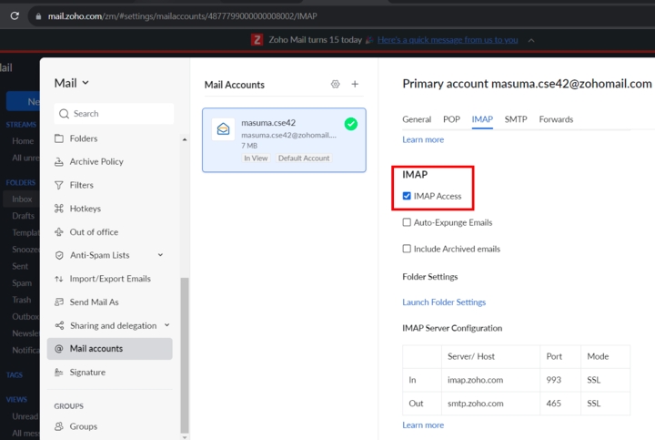Uncheck the IMAP Access checkbox
655x440 pixels.
(407, 196)
